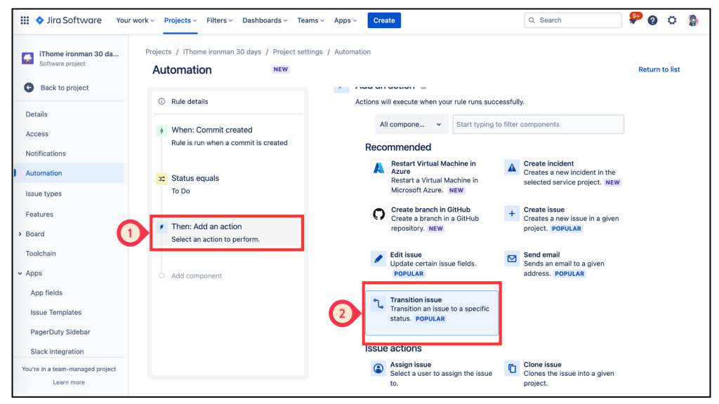Select the Send email action

[x=565, y=264]
